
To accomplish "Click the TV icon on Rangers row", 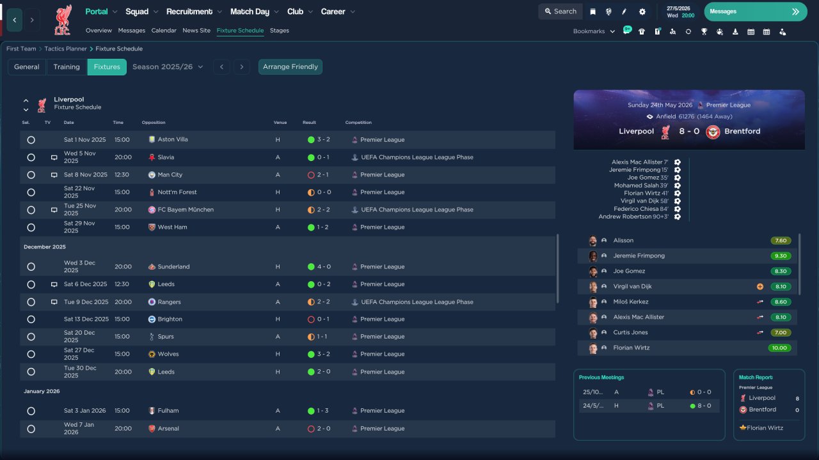I will 54,302.
